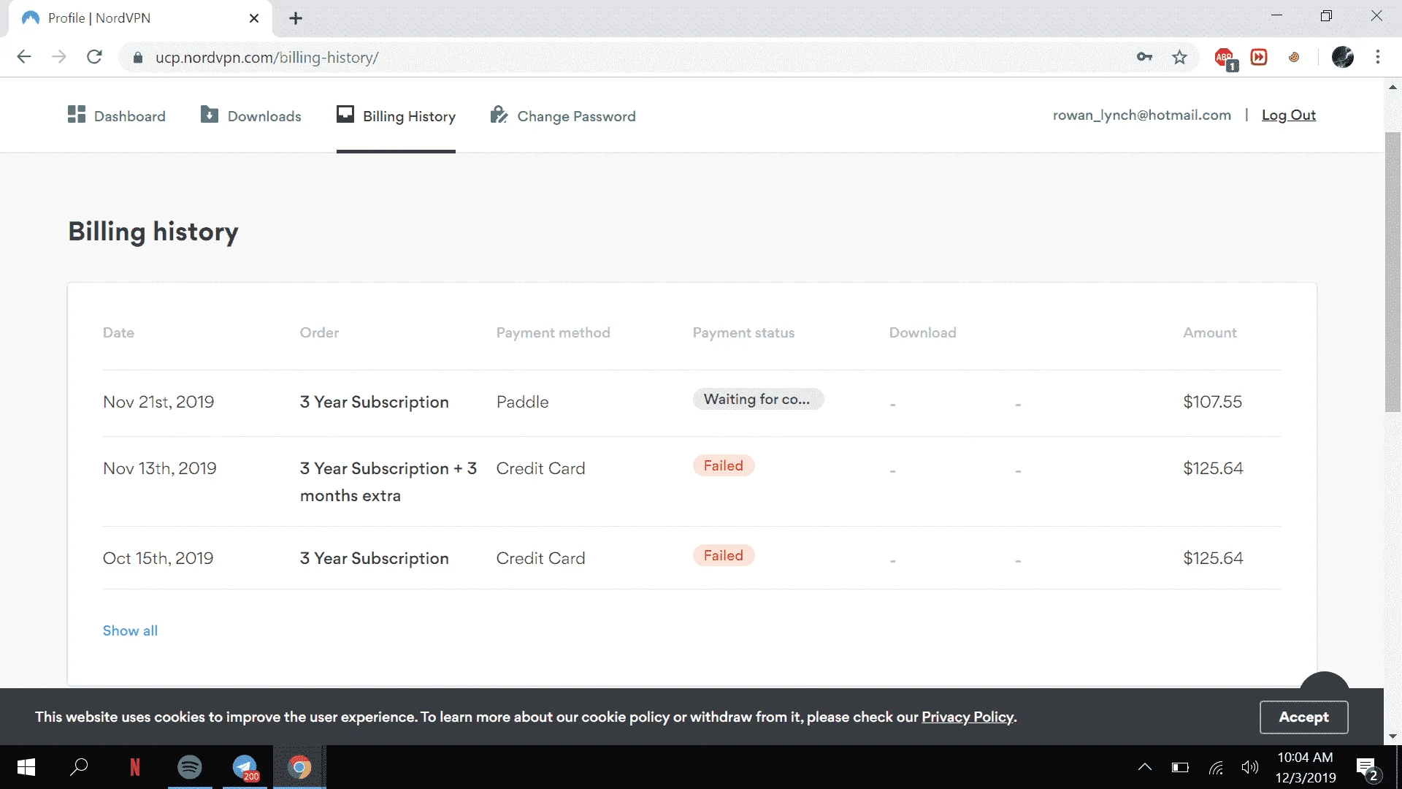The width and height of the screenshot is (1402, 789).
Task: Click the Change Password pencil icon
Action: (499, 114)
